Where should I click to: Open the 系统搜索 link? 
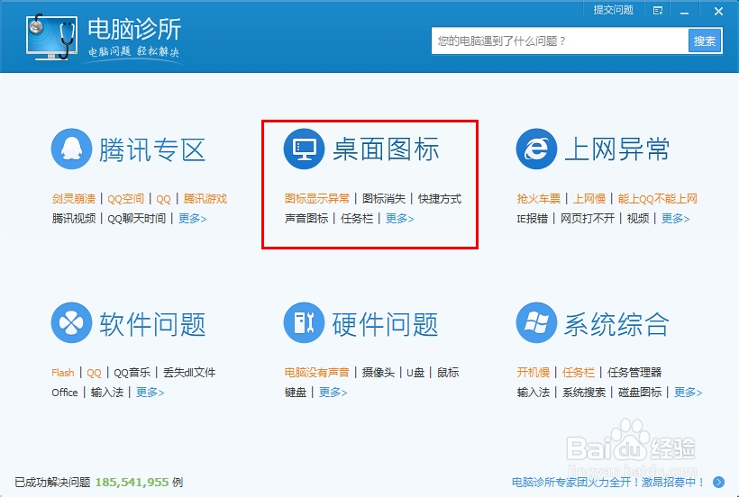583,392
